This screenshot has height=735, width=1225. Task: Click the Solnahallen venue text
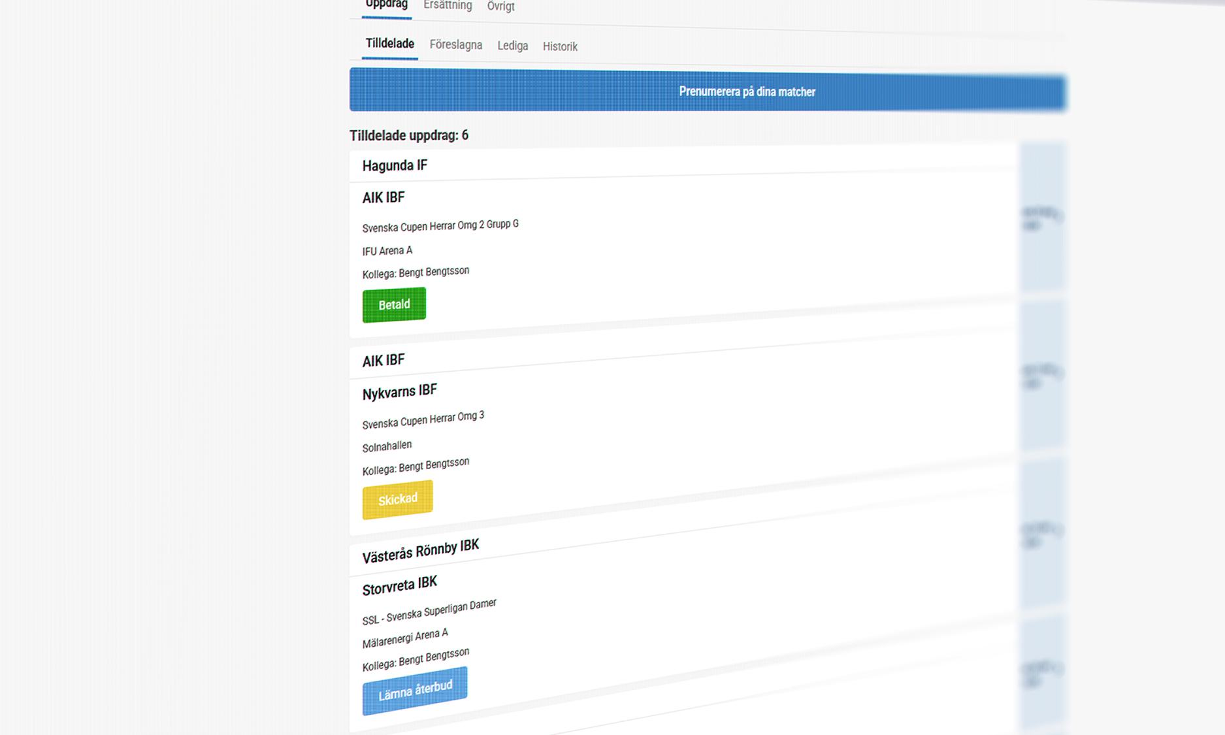pyautogui.click(x=387, y=446)
